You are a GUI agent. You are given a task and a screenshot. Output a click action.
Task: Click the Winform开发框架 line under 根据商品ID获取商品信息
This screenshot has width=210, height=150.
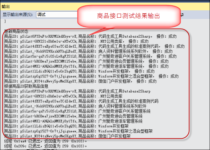pos(66,126)
